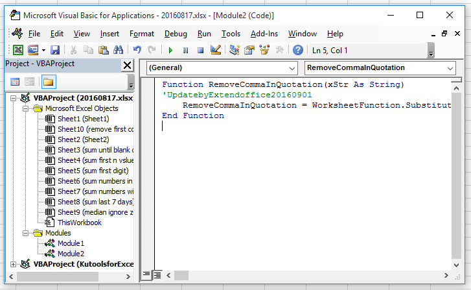This screenshot has height=290, width=471.
Task: Switch to Full Module View button
Action: click(x=157, y=274)
